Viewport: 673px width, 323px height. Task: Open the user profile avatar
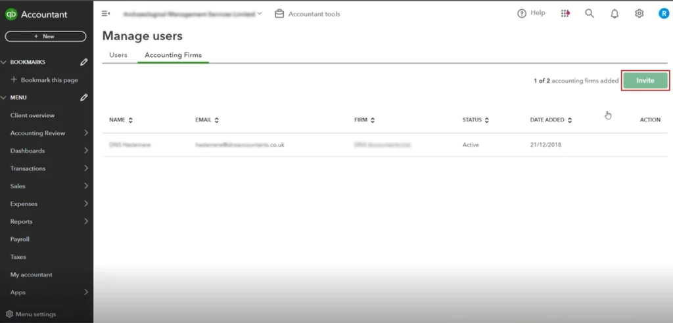(x=663, y=14)
